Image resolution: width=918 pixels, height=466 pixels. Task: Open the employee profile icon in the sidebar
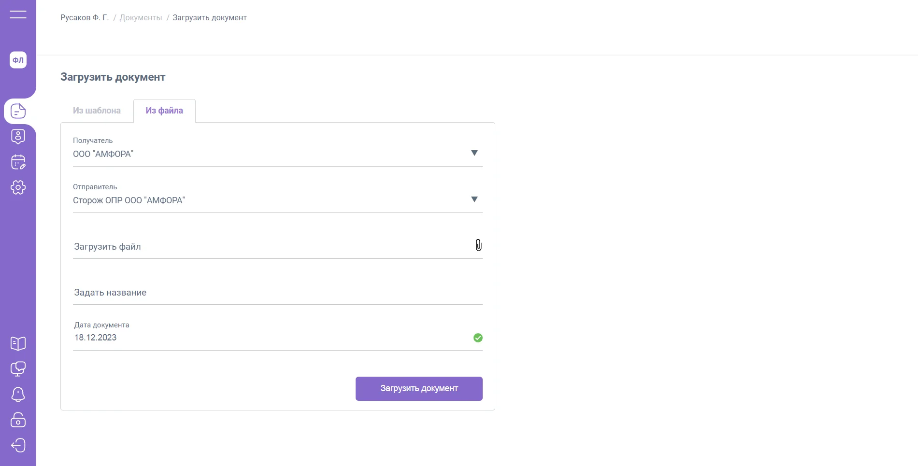(x=18, y=137)
